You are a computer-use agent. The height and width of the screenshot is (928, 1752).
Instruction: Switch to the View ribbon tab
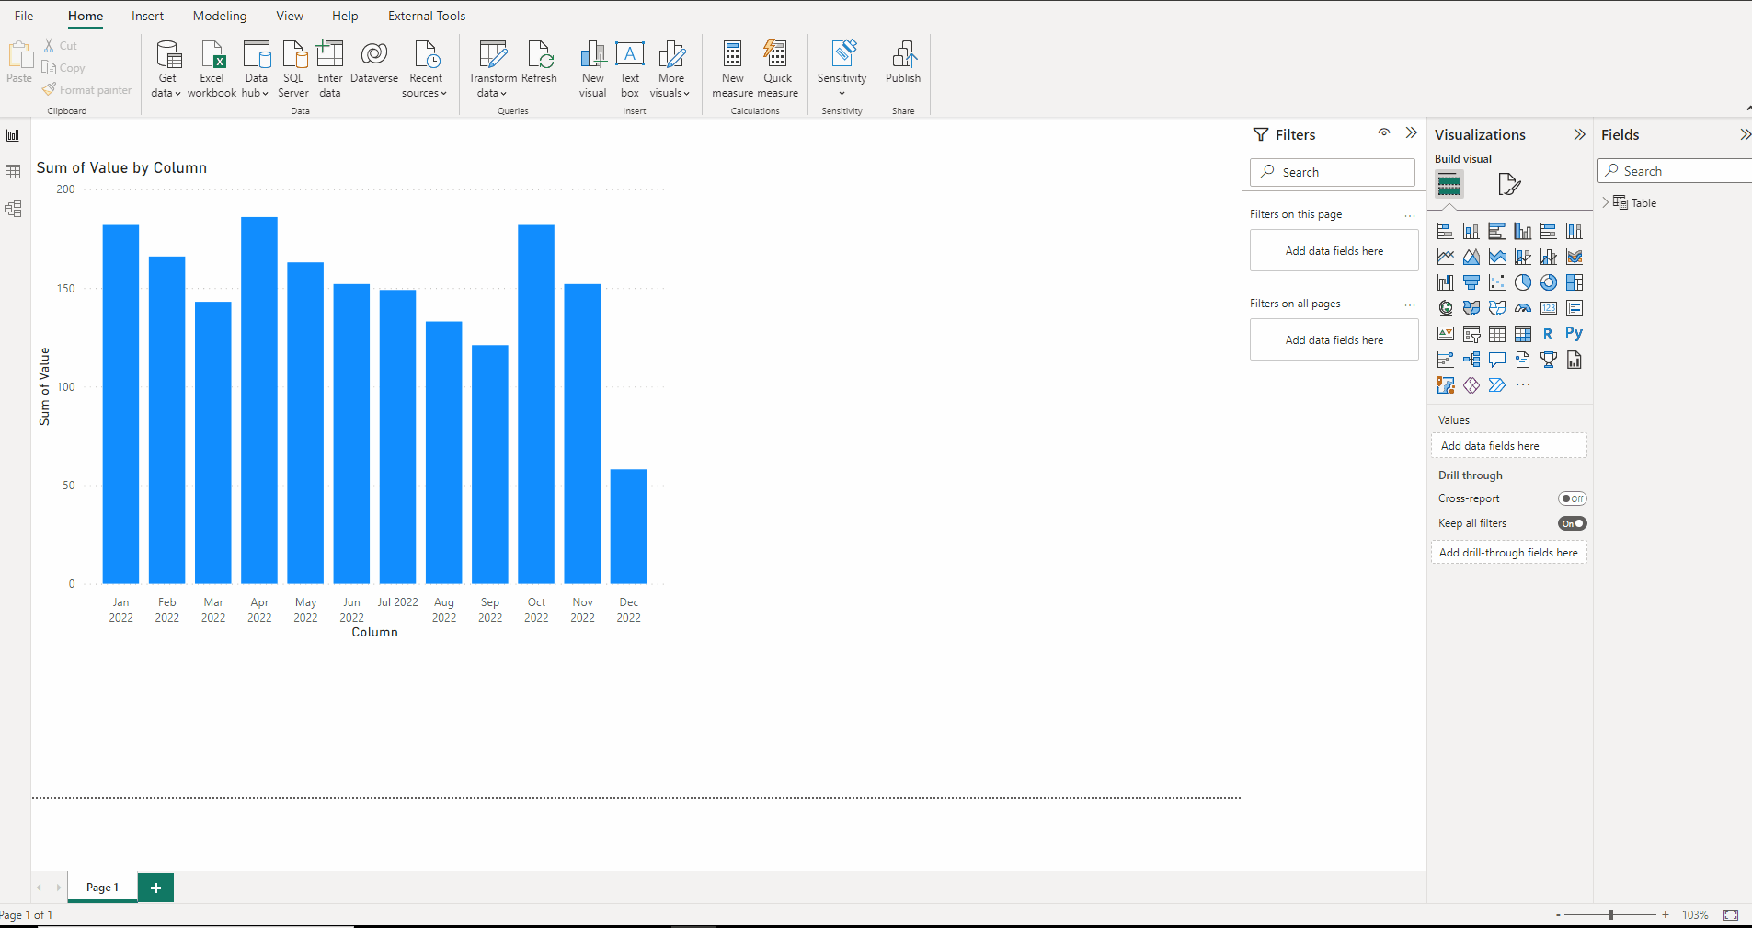point(290,16)
